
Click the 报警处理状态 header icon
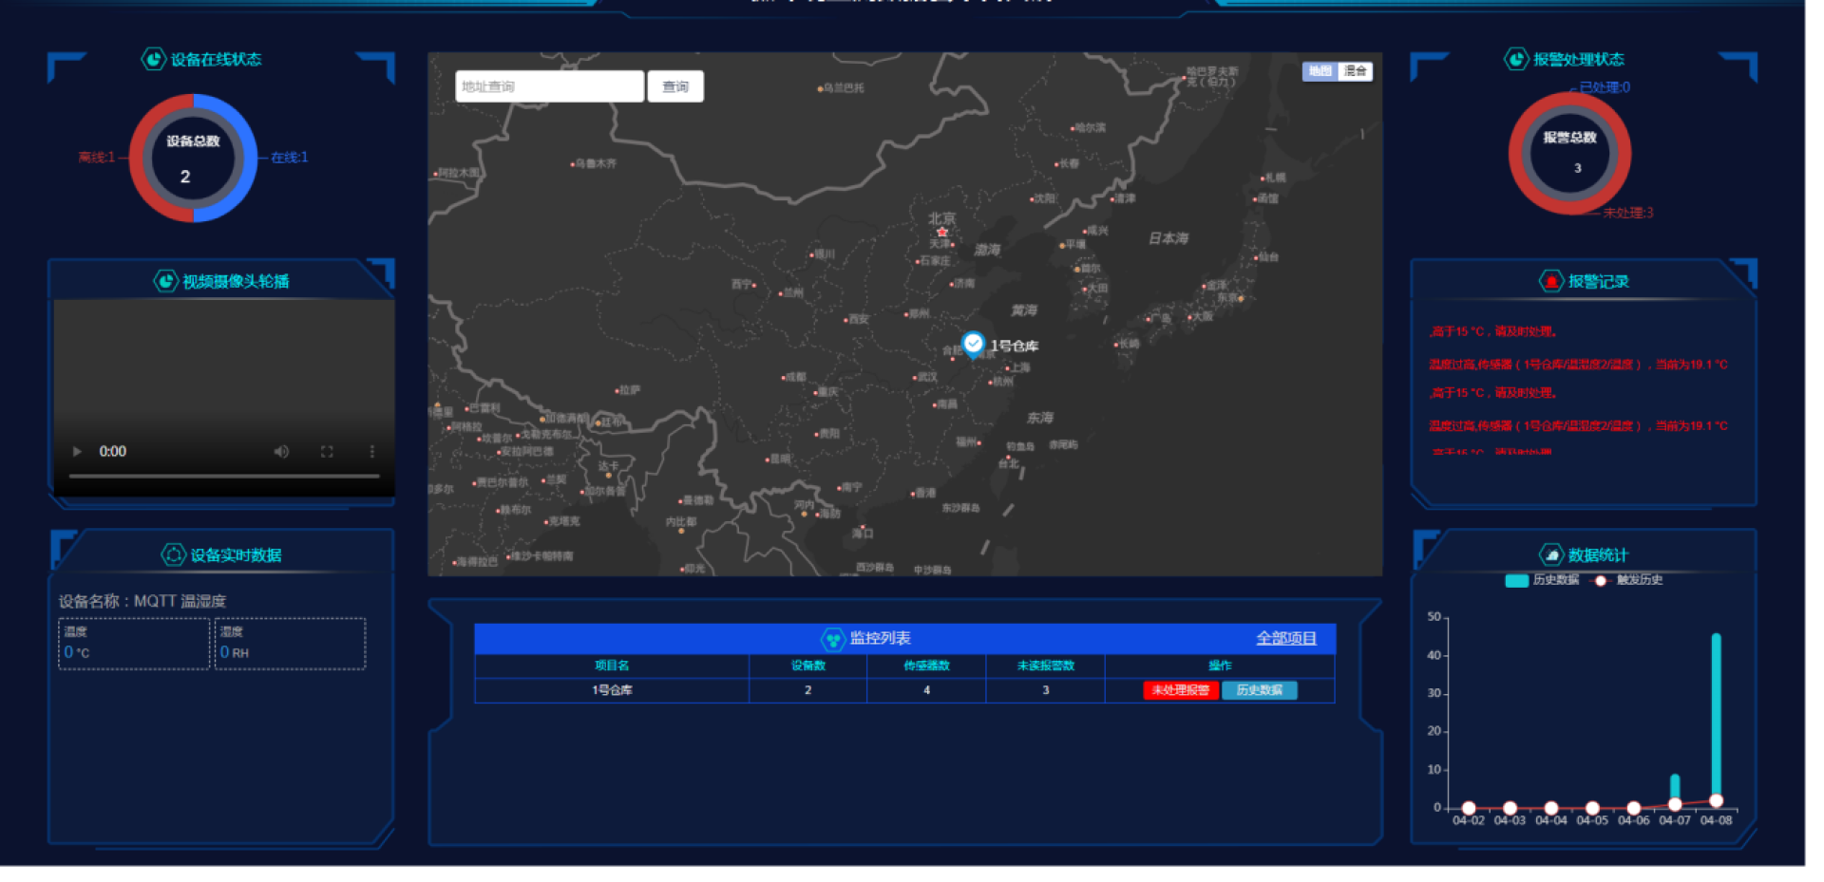1515,59
